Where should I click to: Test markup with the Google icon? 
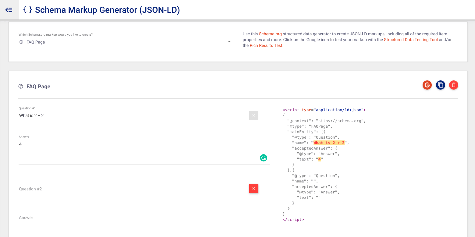427,85
